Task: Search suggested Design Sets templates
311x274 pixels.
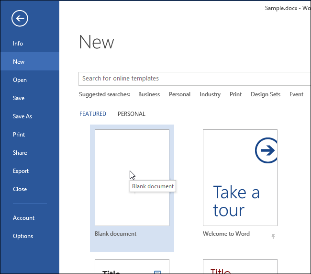Action: (266, 94)
